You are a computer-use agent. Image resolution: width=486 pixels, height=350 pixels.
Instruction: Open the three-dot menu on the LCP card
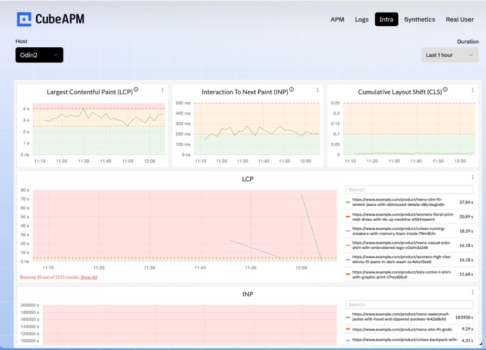[162, 90]
